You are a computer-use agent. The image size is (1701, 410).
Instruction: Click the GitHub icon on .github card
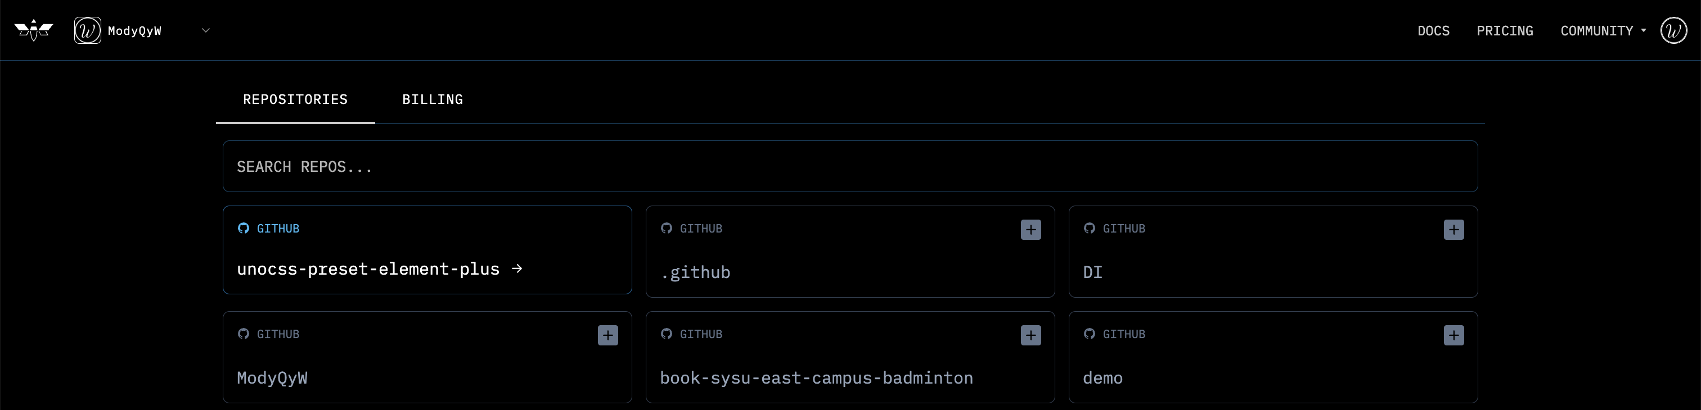click(x=665, y=229)
